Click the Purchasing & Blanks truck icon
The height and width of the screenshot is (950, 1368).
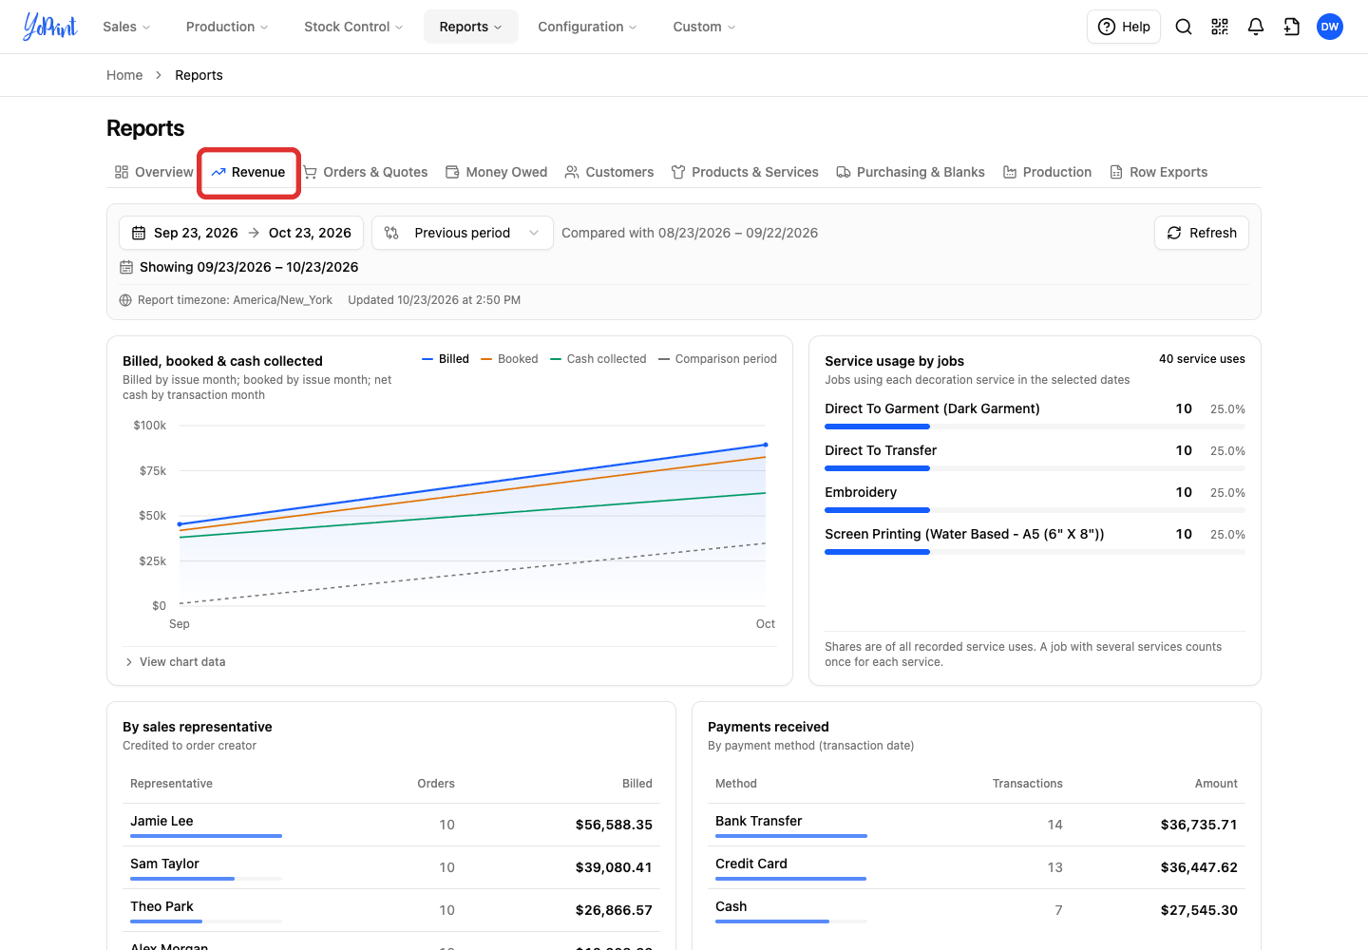tap(844, 172)
